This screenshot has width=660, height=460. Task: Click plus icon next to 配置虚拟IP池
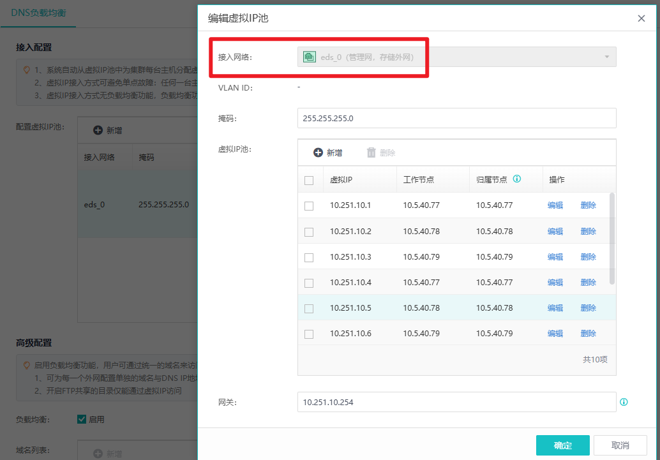pyautogui.click(x=98, y=130)
